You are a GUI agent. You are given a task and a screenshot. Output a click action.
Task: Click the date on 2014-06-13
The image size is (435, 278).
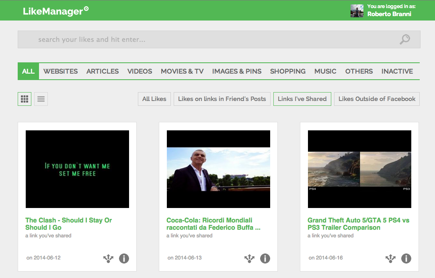click(x=185, y=258)
